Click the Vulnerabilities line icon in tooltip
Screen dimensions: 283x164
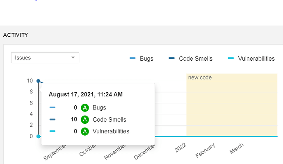pyautogui.click(x=52, y=131)
